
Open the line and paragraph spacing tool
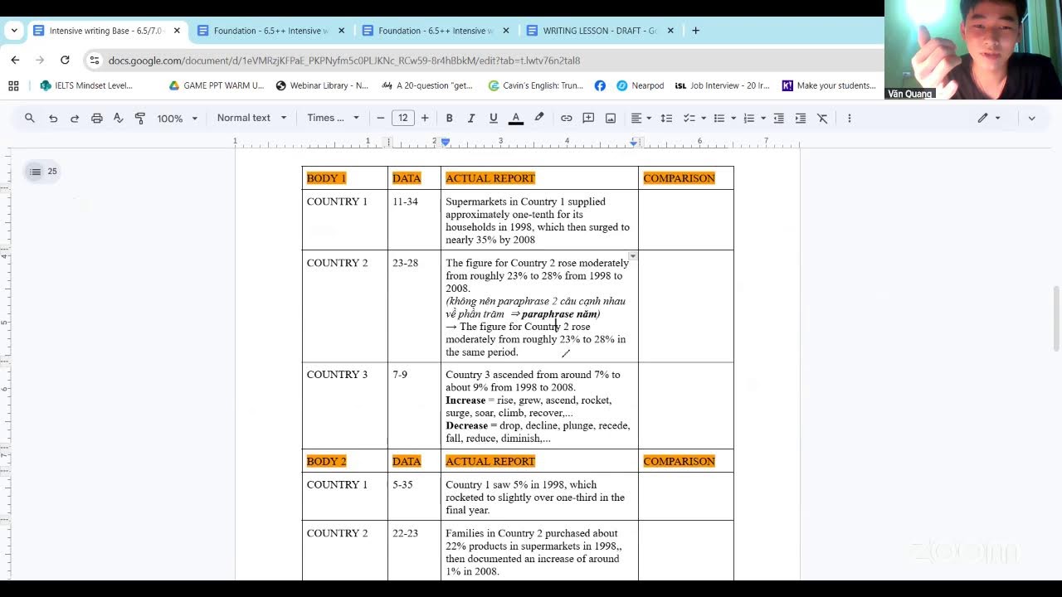pos(666,119)
